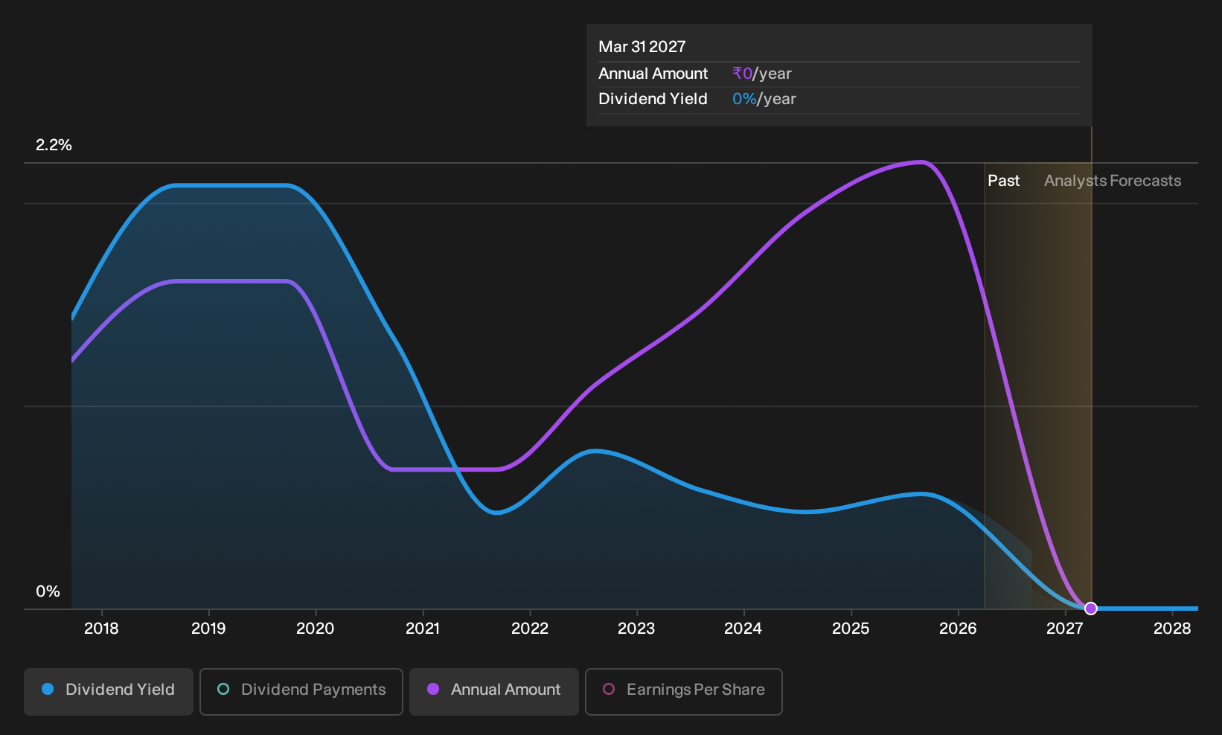Select the 2021 x-axis year label
Screen dimensions: 1222x735
[423, 629]
